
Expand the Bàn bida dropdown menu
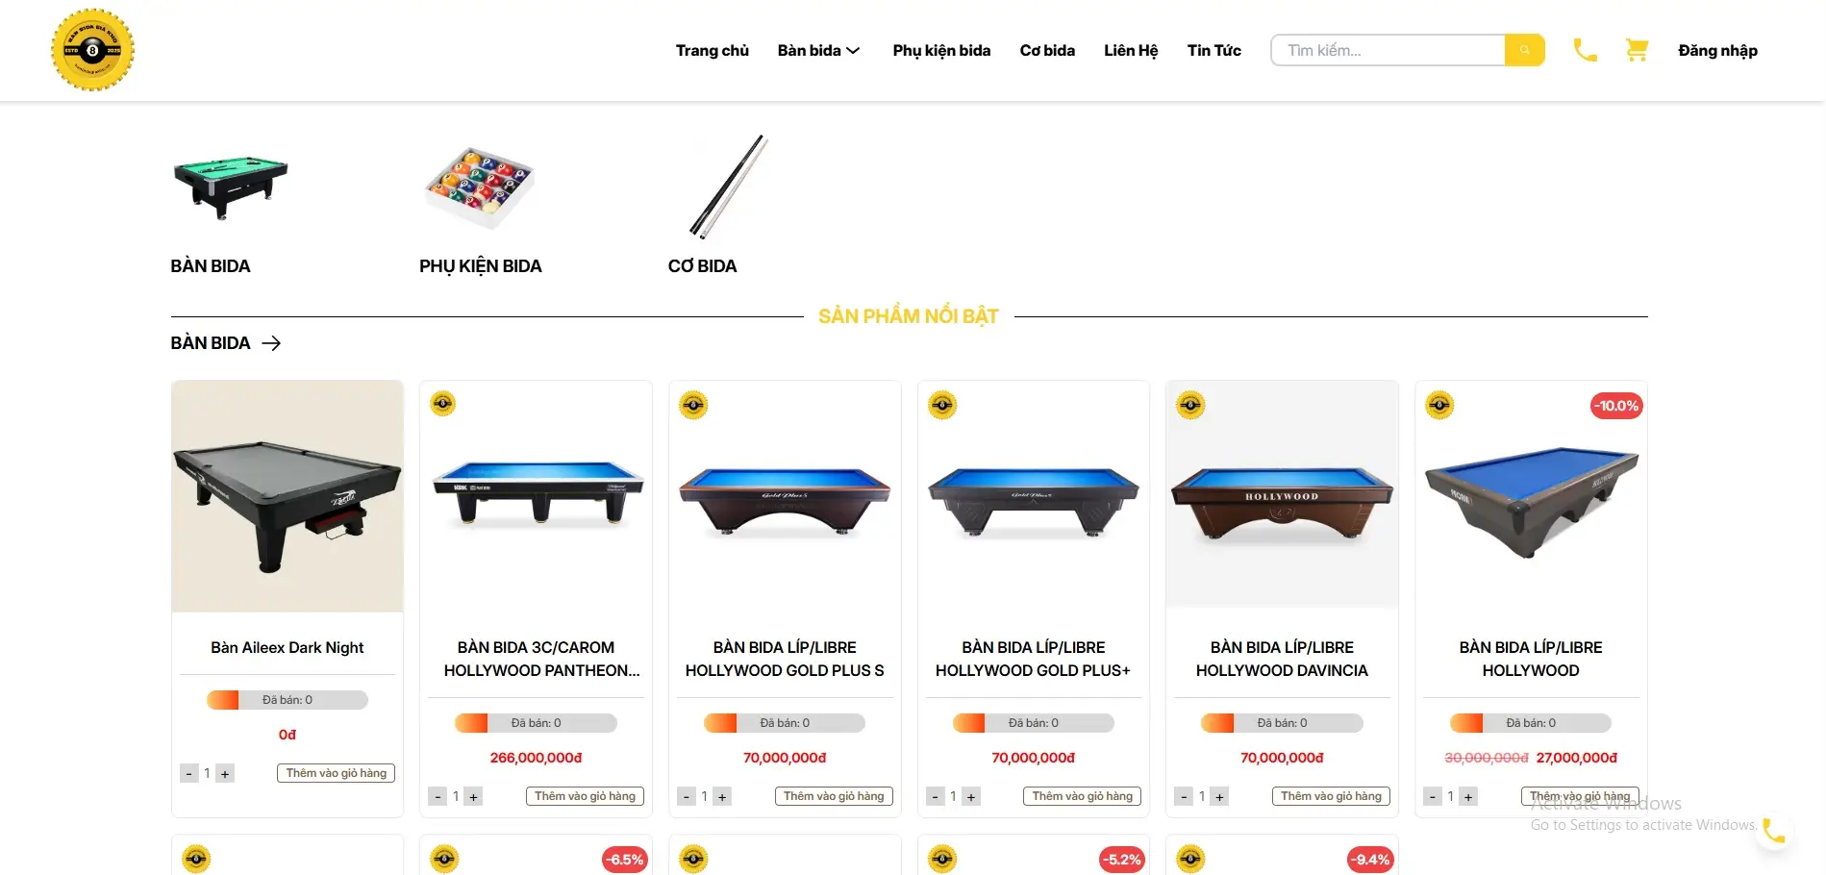click(x=818, y=50)
